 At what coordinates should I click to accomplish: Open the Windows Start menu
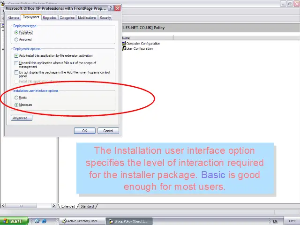[13, 221]
